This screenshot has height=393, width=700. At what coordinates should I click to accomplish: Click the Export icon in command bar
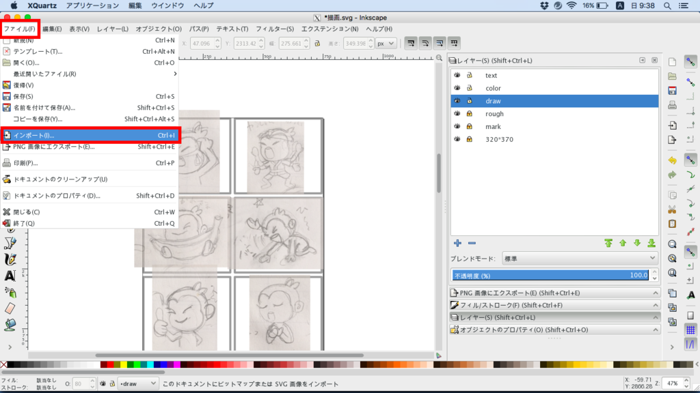(x=673, y=140)
